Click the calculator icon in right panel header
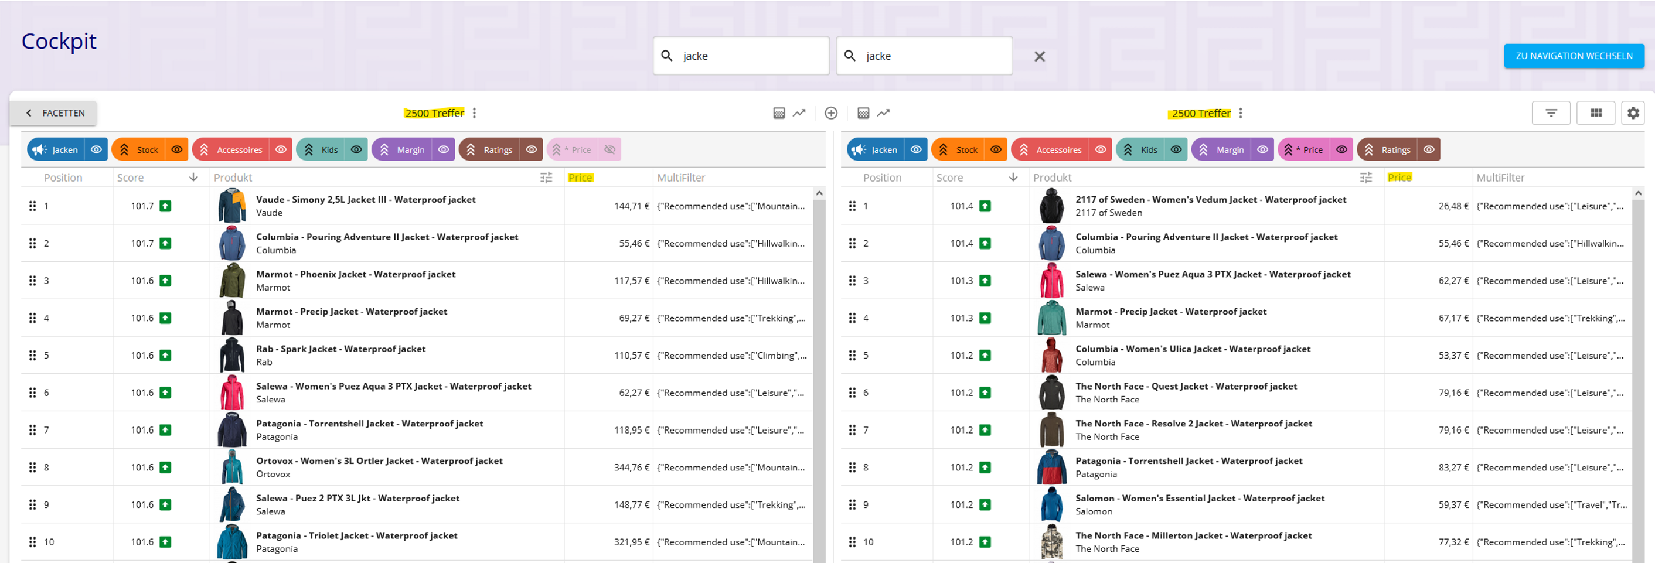Image resolution: width=1655 pixels, height=563 pixels. pos(863,113)
